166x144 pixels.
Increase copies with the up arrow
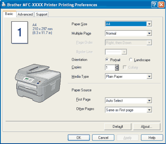click(x=117, y=66)
